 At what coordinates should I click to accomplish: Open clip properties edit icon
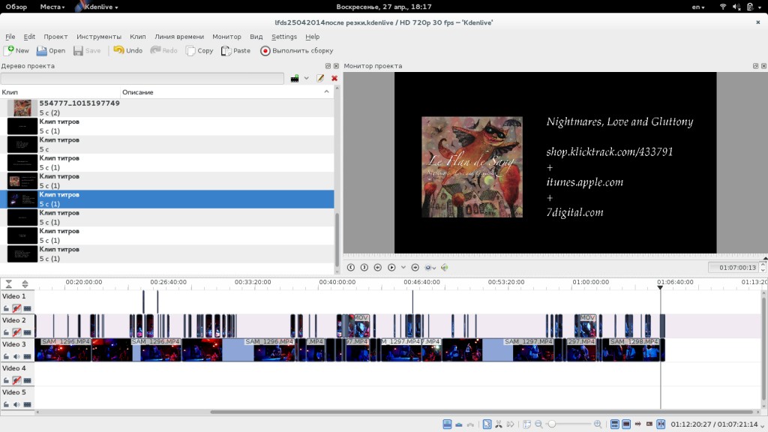320,78
